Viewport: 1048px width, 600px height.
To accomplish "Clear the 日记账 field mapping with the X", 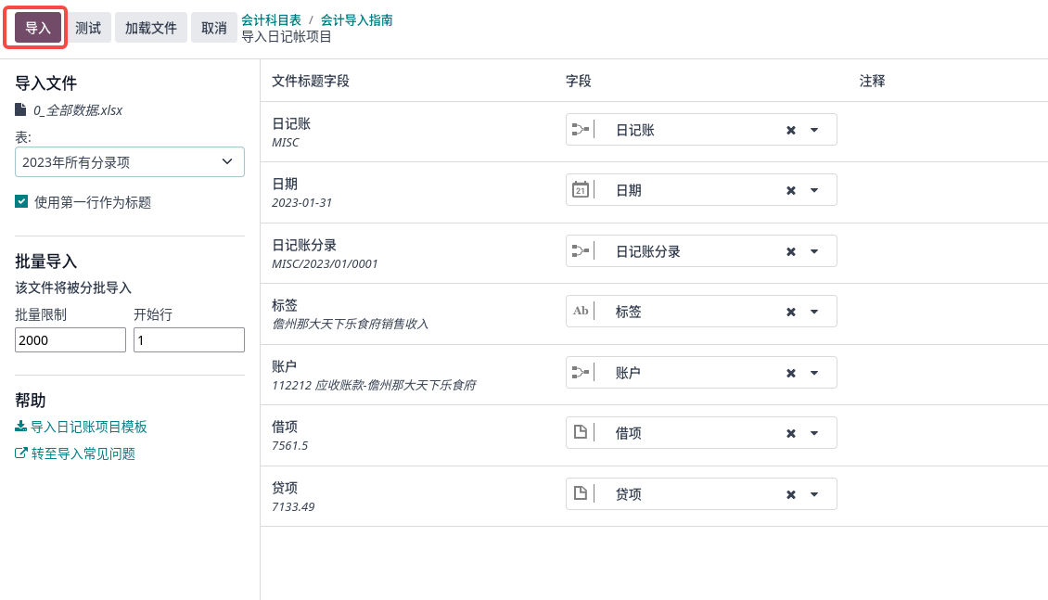I will click(x=791, y=130).
